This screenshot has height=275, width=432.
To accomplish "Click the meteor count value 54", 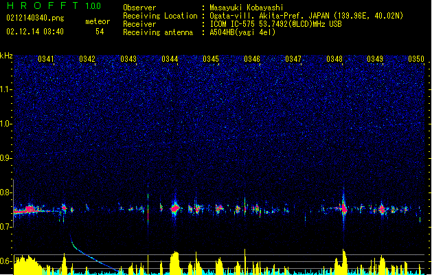I will (x=100, y=32).
